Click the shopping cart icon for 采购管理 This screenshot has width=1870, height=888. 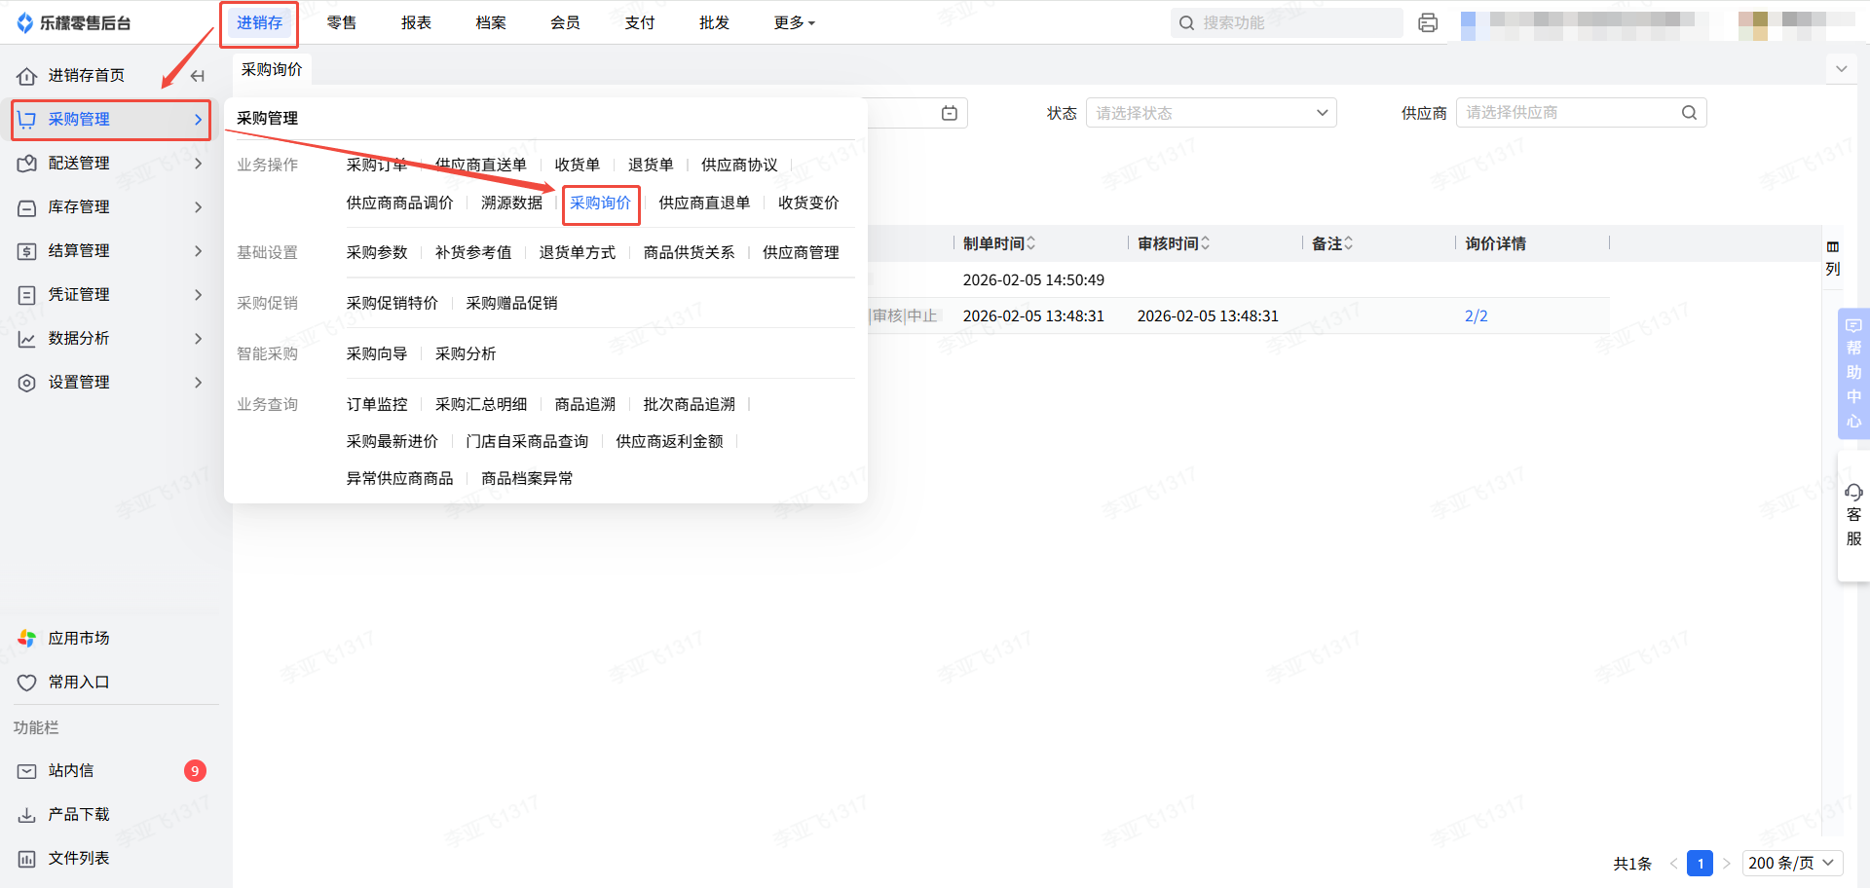pyautogui.click(x=27, y=120)
